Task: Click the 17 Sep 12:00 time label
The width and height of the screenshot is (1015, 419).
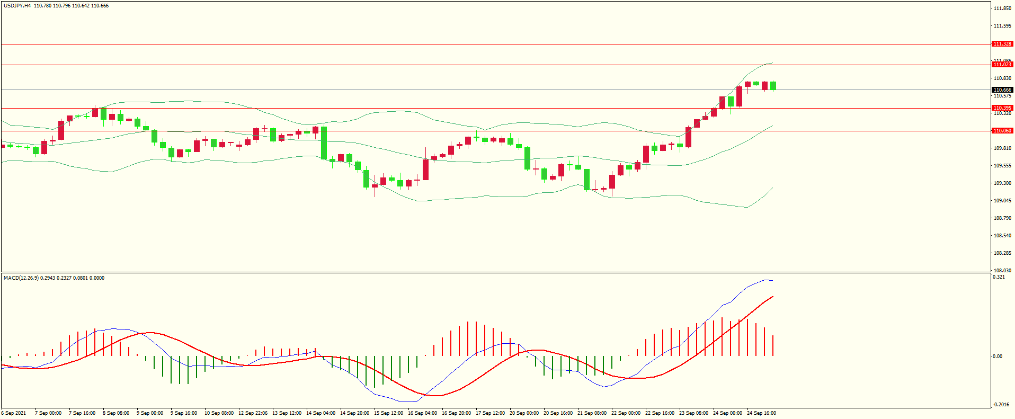Action: [490, 413]
